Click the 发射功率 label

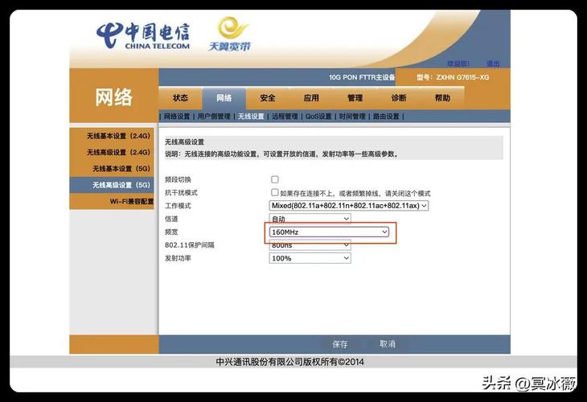[x=178, y=258]
